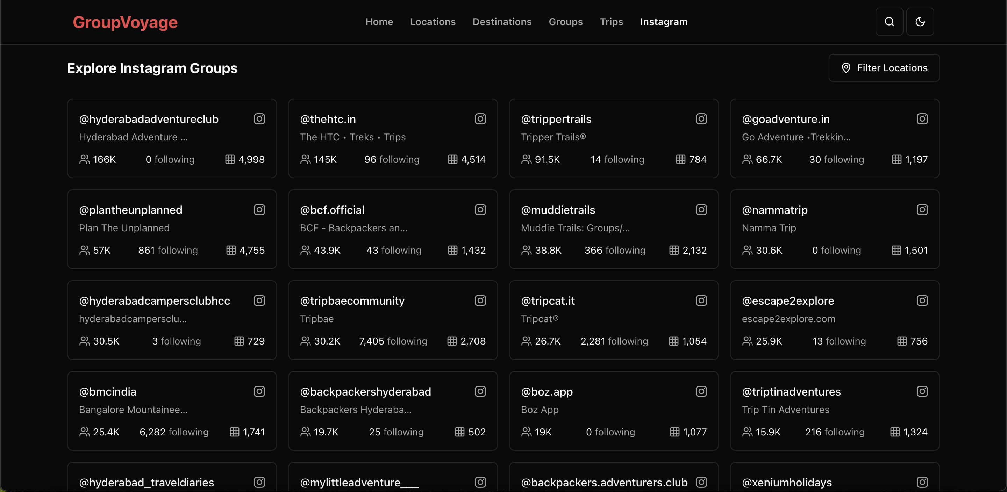Open Instagram icon on @xeniumholidays card
Viewport: 1007px width, 492px height.
(922, 482)
